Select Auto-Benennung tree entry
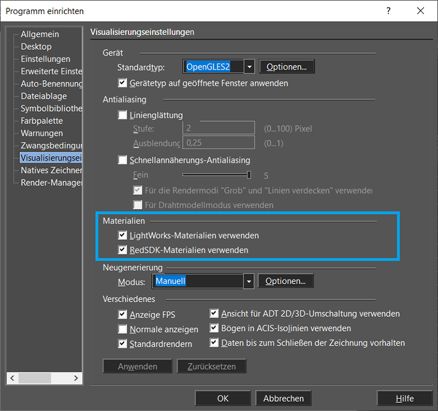438x411 pixels. [51, 84]
